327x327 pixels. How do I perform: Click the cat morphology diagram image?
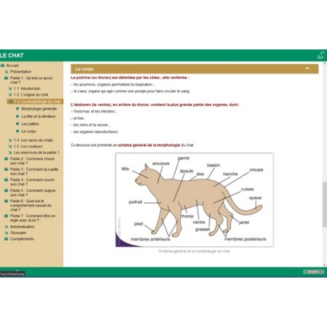coord(195,200)
